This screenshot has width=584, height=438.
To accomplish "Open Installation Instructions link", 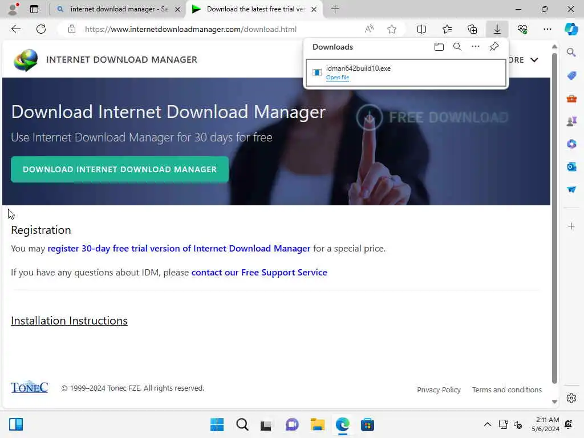I will (69, 321).
